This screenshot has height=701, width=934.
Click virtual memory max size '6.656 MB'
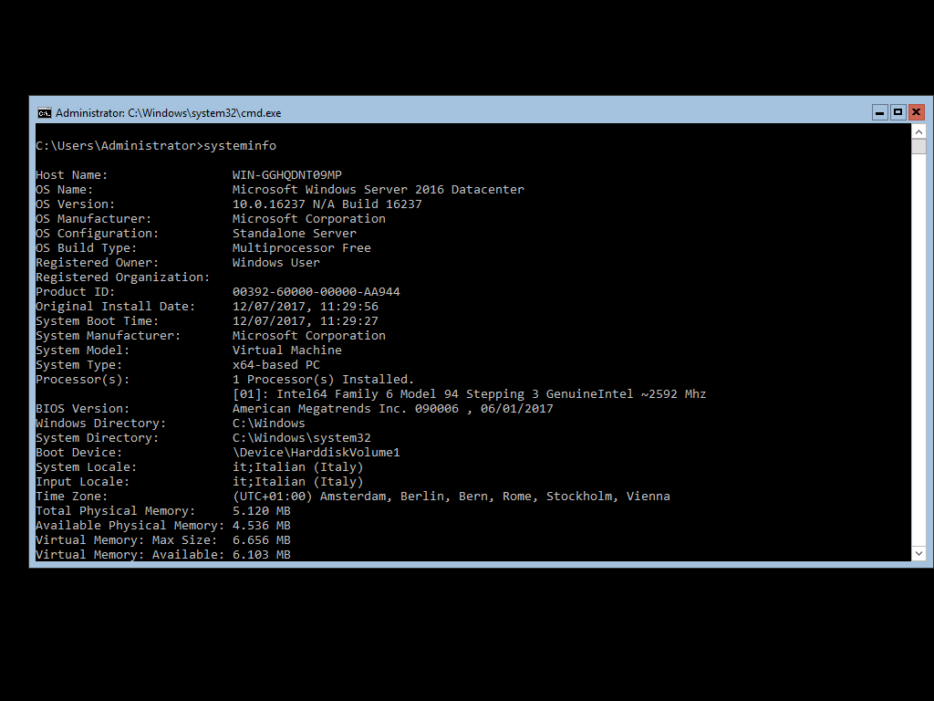(x=262, y=540)
